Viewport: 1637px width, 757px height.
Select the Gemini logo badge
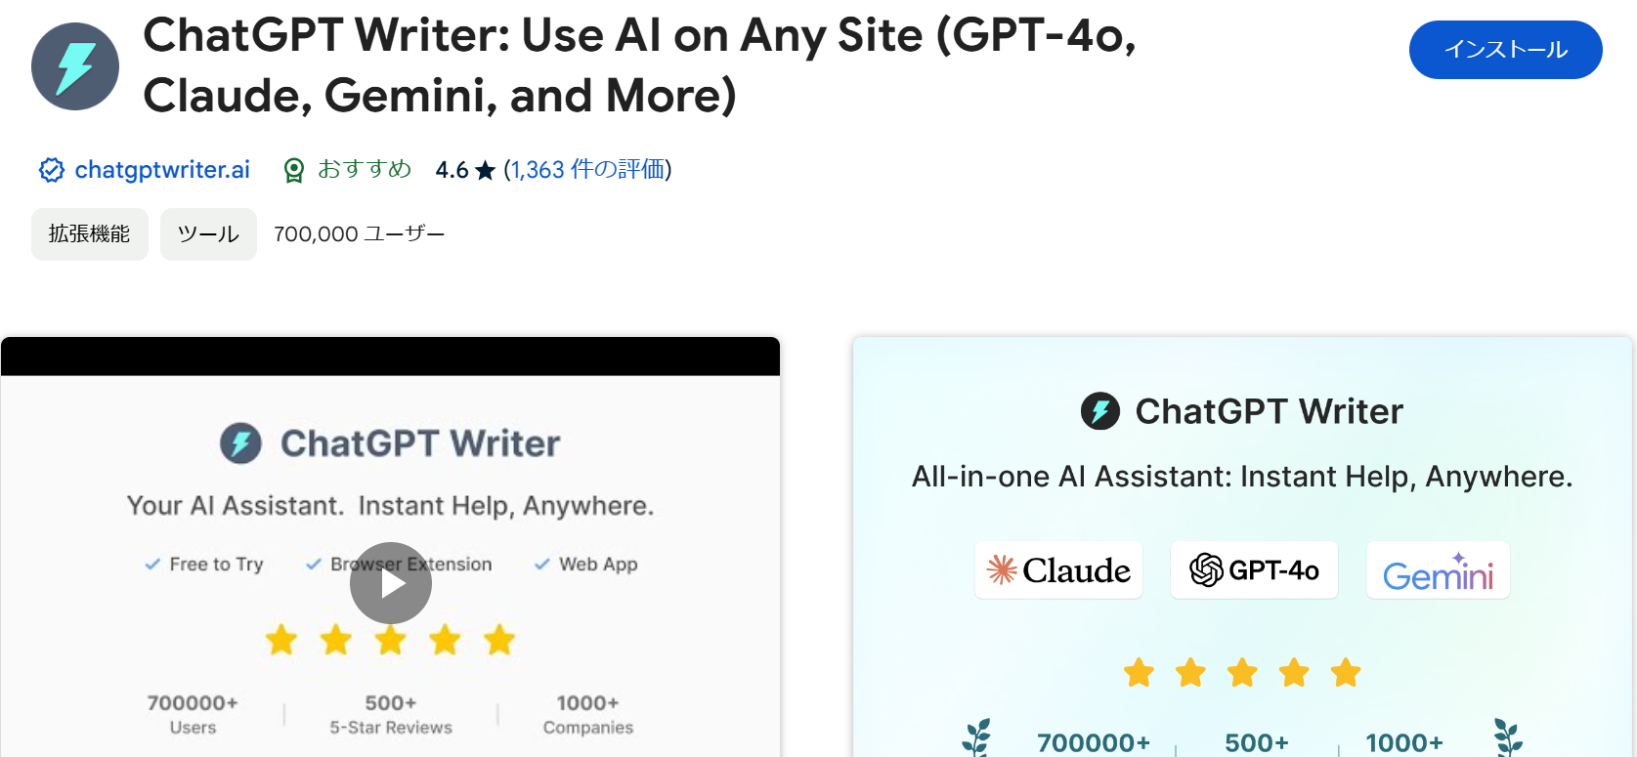(1438, 570)
